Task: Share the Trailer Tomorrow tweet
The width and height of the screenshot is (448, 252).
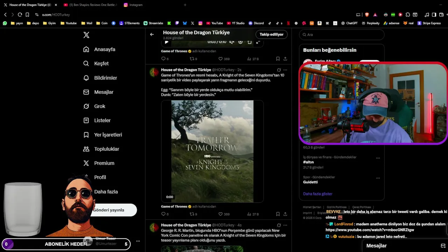Action: click(x=285, y=214)
